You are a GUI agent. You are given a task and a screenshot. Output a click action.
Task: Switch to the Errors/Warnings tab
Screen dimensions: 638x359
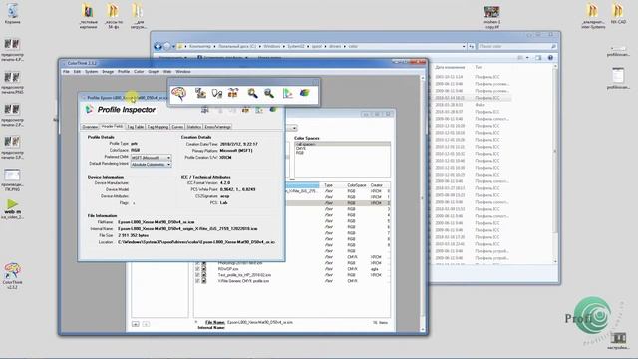click(x=217, y=127)
